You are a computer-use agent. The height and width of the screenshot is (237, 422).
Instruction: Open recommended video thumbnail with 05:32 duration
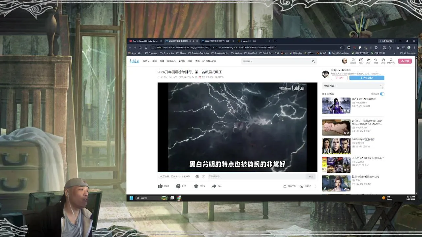click(x=336, y=106)
